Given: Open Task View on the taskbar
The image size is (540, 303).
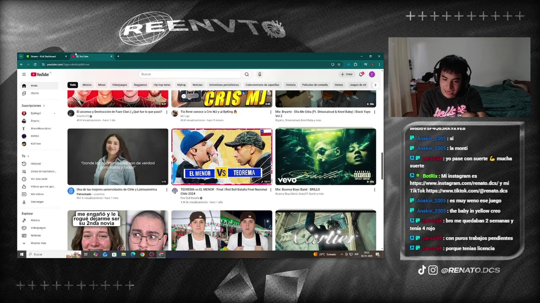Looking at the screenshot, I should click(x=86, y=255).
